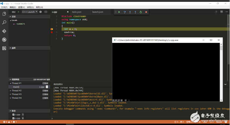Open the C++ Launch configuration dropdown
The height and width of the screenshot is (125, 230).
(x=30, y=12)
